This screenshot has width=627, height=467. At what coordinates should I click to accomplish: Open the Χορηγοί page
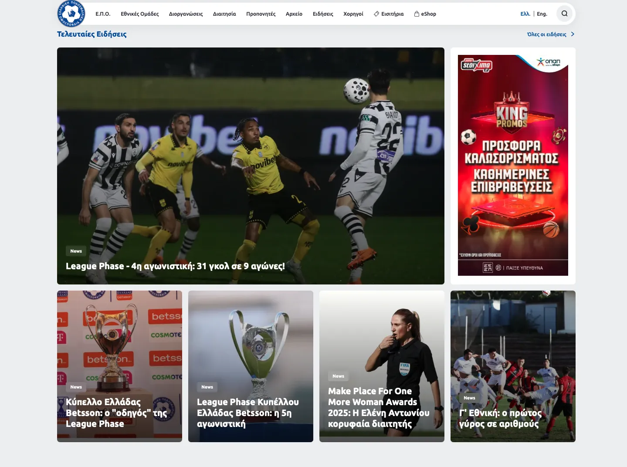353,14
